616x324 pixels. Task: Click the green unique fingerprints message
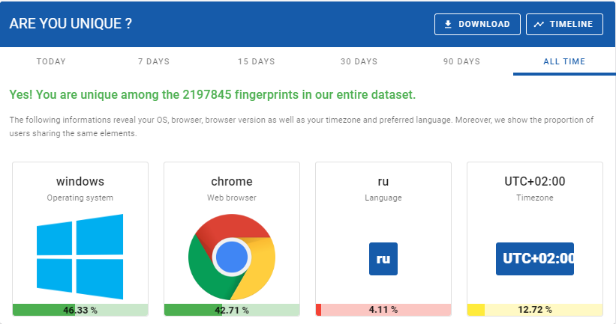point(212,95)
